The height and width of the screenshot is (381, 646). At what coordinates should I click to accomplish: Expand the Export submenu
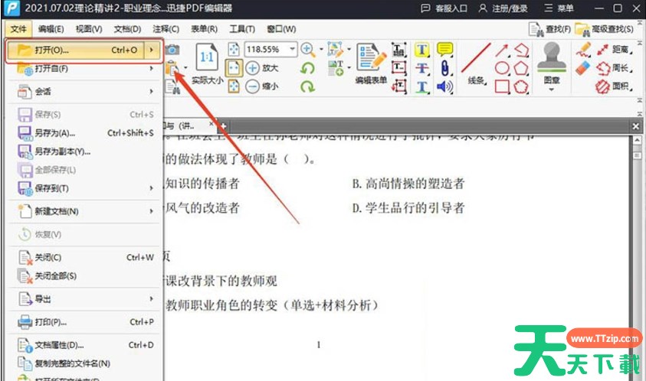152,298
